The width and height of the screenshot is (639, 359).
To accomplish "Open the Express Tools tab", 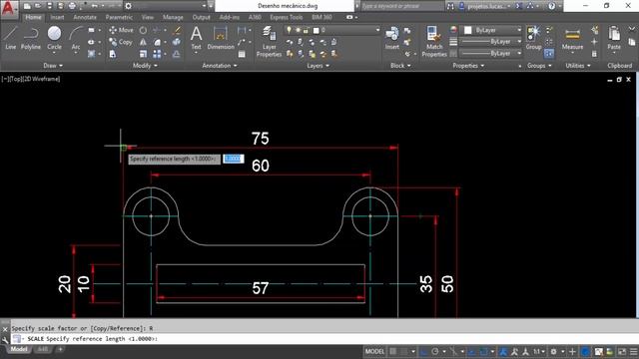I will click(287, 17).
